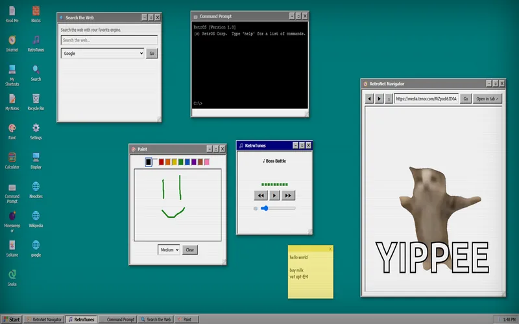Click Go in RetroNet Navigator
Viewport: 519px width, 324px height.
pos(466,98)
